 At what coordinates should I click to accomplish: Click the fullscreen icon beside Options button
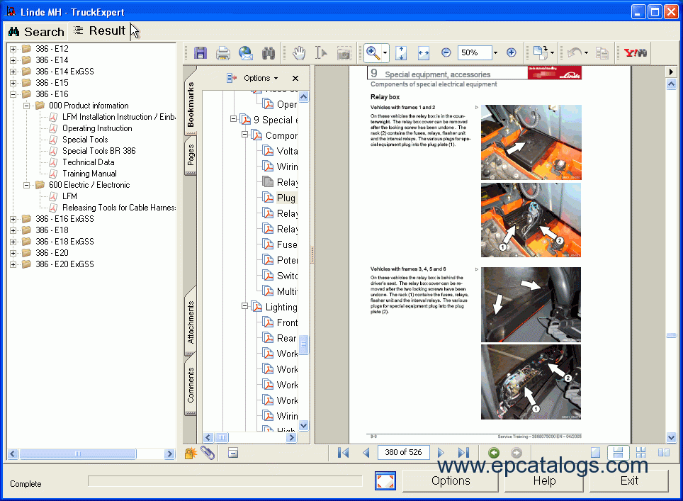(x=385, y=481)
